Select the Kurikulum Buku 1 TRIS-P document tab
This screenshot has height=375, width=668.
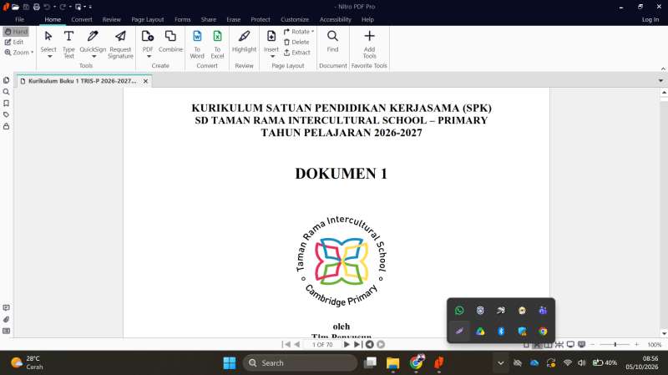coord(82,81)
